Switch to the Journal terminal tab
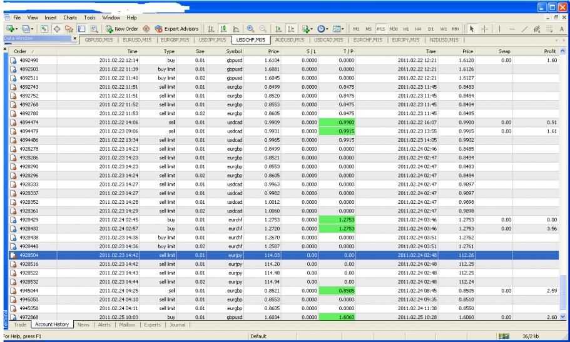The height and width of the screenshot is (342, 570). [x=179, y=324]
